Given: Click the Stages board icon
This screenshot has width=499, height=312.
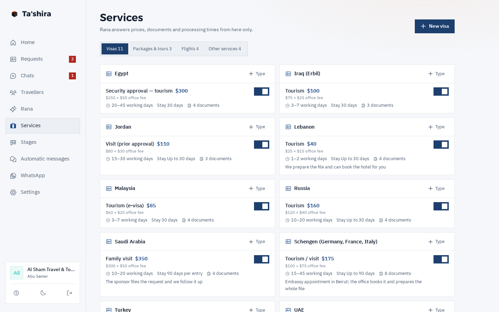Looking at the screenshot, I should pyautogui.click(x=13, y=142).
